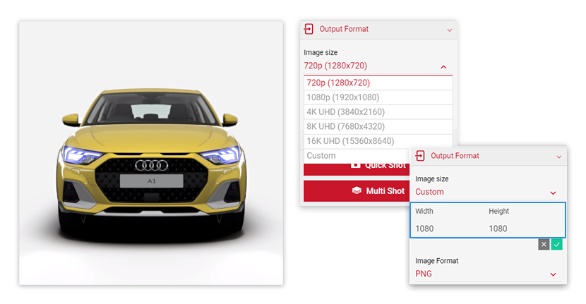Click Output Format icon in lower panel

(420, 156)
